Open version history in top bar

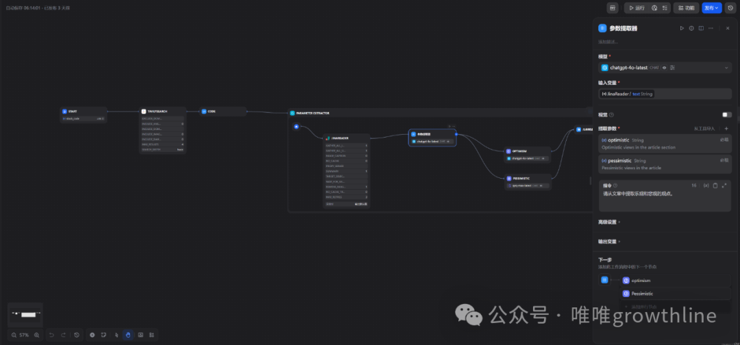point(730,8)
